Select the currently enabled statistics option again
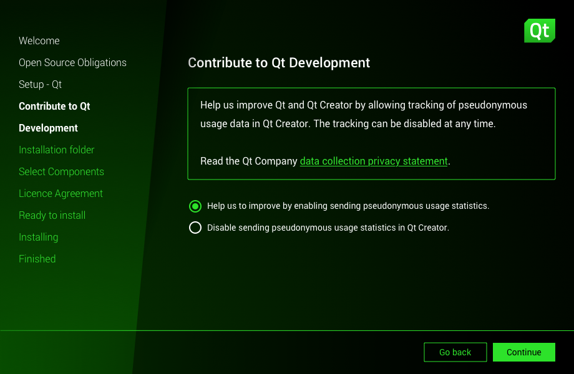Screen dimensions: 574x374 (195, 206)
